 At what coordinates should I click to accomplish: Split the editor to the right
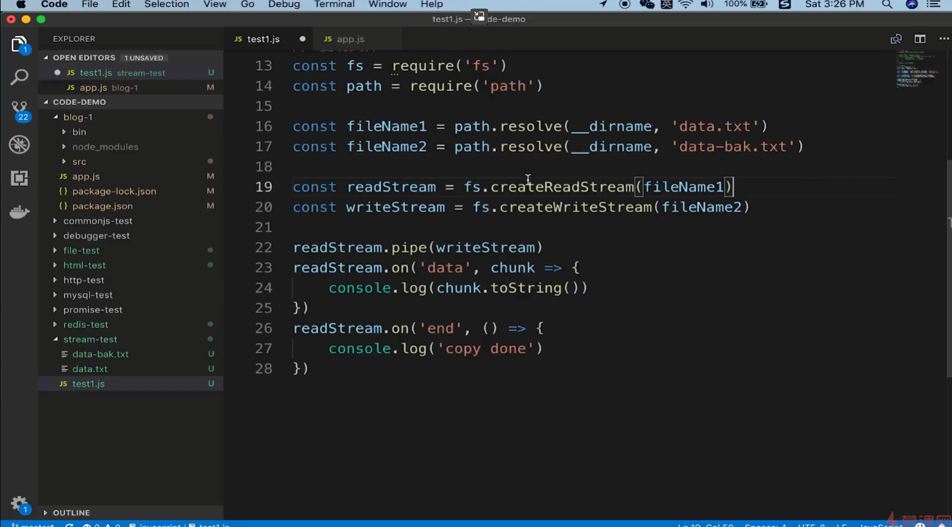(x=919, y=39)
